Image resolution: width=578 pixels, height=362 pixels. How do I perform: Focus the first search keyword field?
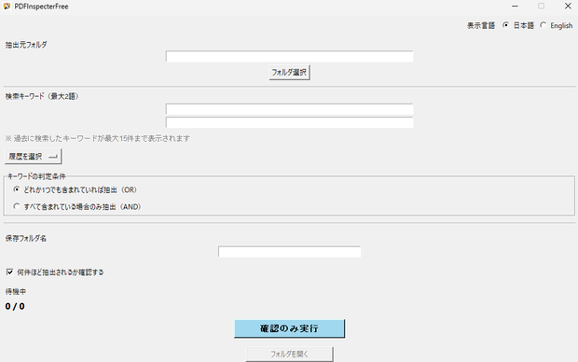(289, 109)
